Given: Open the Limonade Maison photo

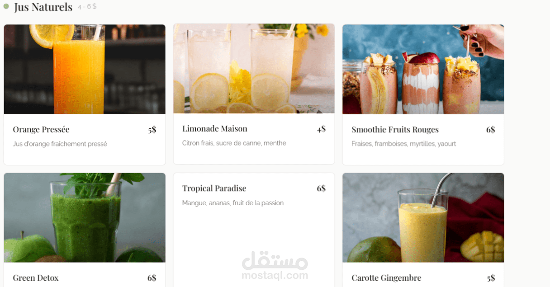Looking at the screenshot, I should point(254,69).
